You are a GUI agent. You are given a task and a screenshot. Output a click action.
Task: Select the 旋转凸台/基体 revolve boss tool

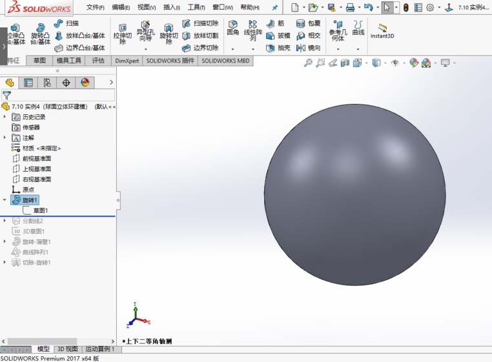[x=41, y=34]
